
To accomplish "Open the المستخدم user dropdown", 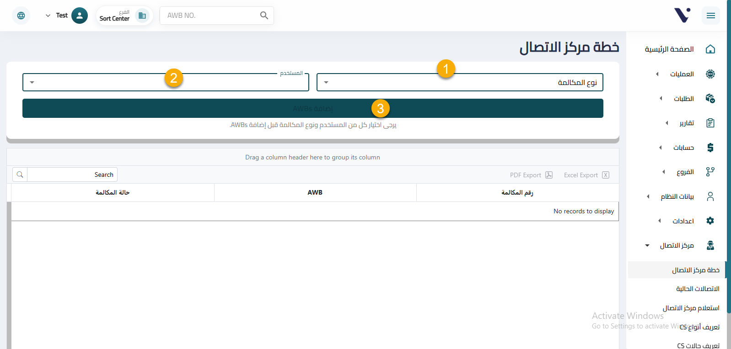I will 166,82.
